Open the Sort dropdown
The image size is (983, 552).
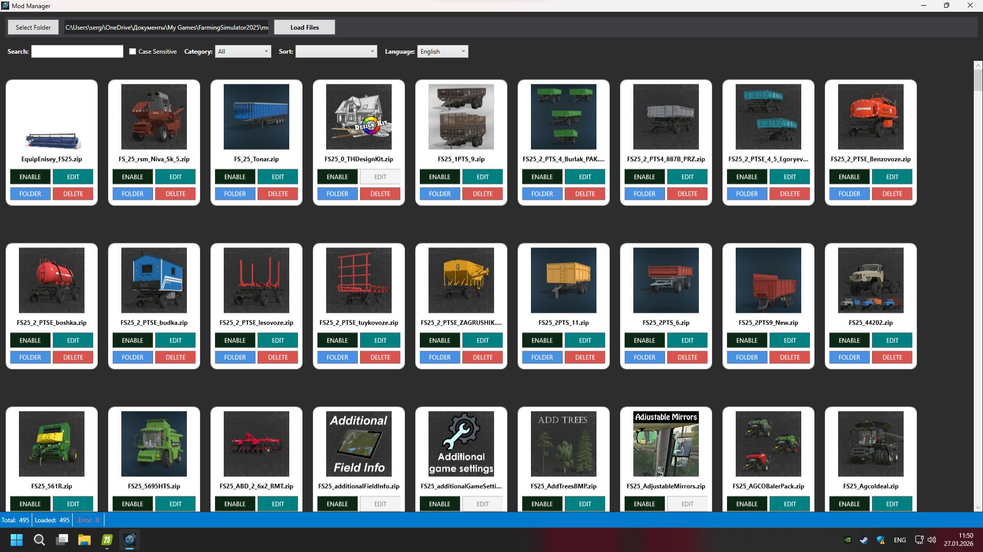[x=336, y=51]
